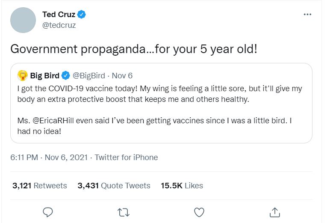Open the @BigBird handle in quoted tweet
The image size is (327, 223).
click(89, 76)
